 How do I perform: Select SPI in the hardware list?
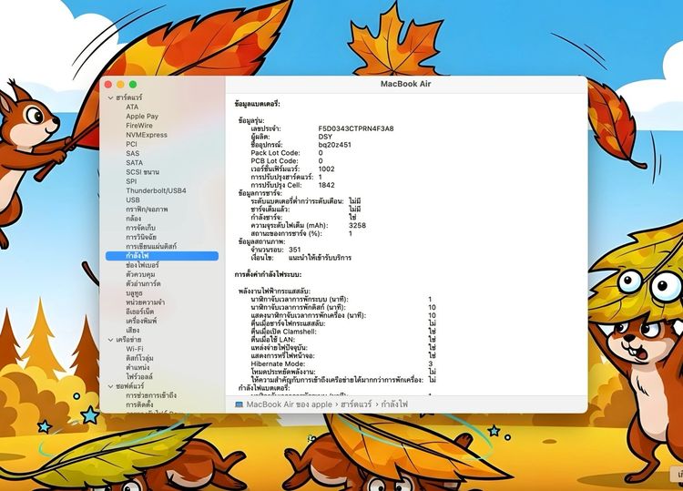[131, 181]
